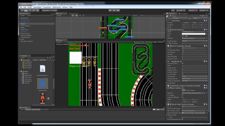Select the Hand tool in toolbar
Viewport: 225px width, 126px height.
click(22, 10)
